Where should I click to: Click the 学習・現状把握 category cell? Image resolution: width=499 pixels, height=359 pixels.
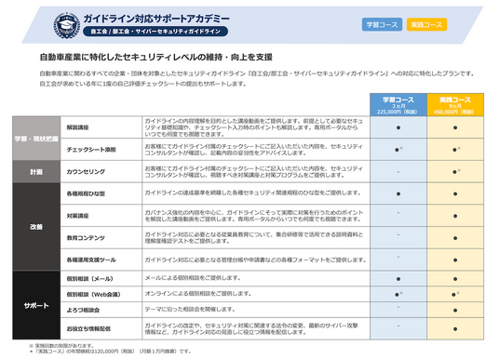[36, 139]
